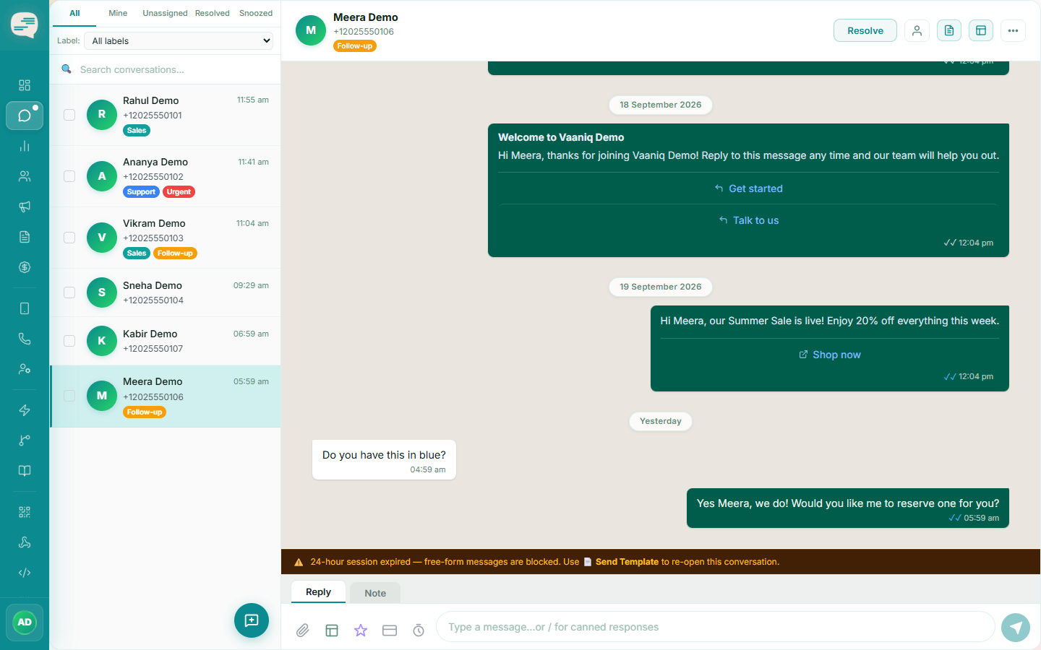
Task: Open the automation lightning bolt icon
Action: coord(25,410)
